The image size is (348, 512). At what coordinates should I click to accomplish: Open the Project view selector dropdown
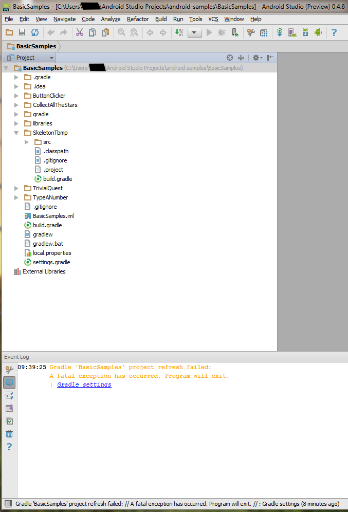30,58
